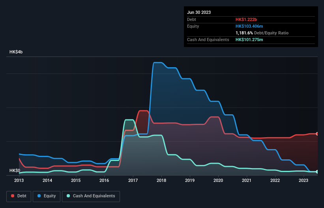This screenshot has height=208, width=324.
Task: Click the Debt row label in tooltip
Action: pos(191,19)
